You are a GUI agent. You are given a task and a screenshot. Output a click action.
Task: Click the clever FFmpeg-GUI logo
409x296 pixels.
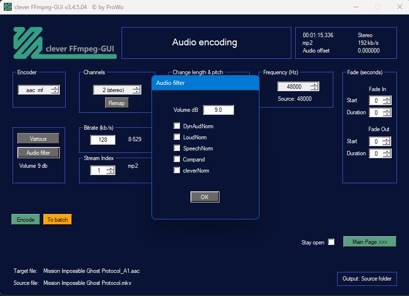coord(65,43)
